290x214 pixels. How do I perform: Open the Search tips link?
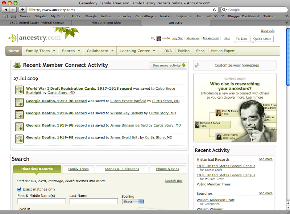(x=174, y=181)
